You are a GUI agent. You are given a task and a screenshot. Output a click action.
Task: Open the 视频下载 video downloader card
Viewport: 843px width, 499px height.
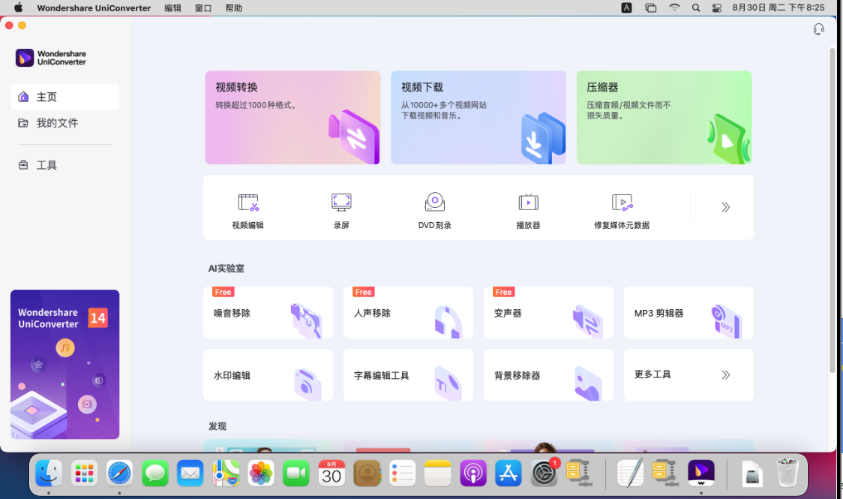coord(478,117)
